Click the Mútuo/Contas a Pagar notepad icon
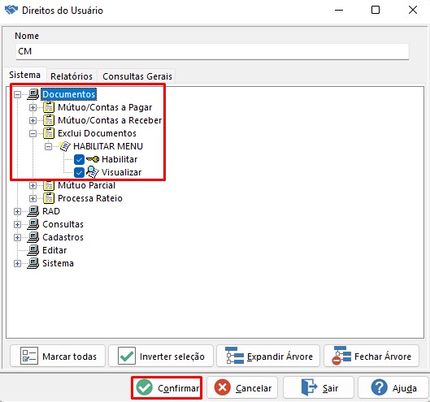The image size is (430, 402). click(x=49, y=107)
